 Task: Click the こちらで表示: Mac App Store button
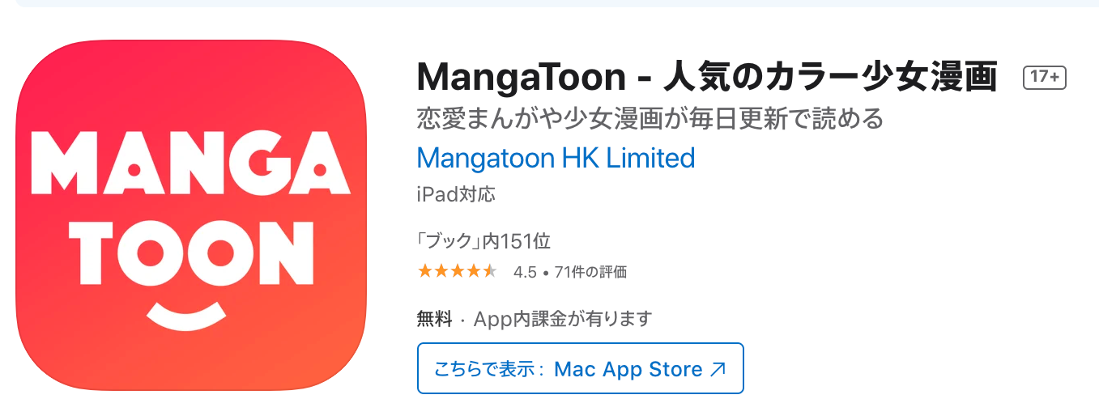580,368
